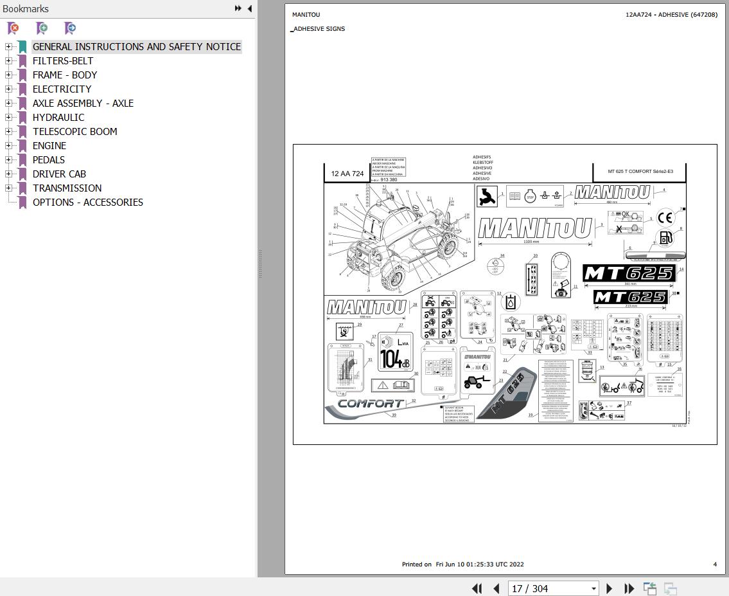Click the DRIVER CAB bookmark ribbon icon

(22, 174)
